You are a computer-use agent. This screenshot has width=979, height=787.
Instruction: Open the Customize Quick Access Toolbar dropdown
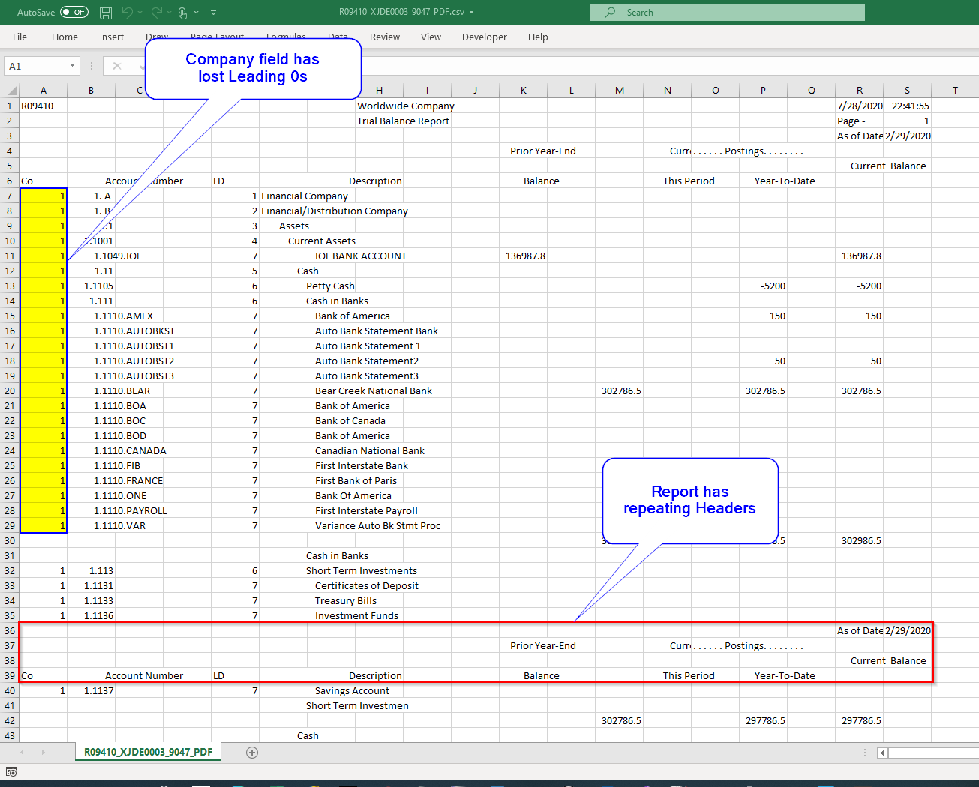(x=213, y=13)
